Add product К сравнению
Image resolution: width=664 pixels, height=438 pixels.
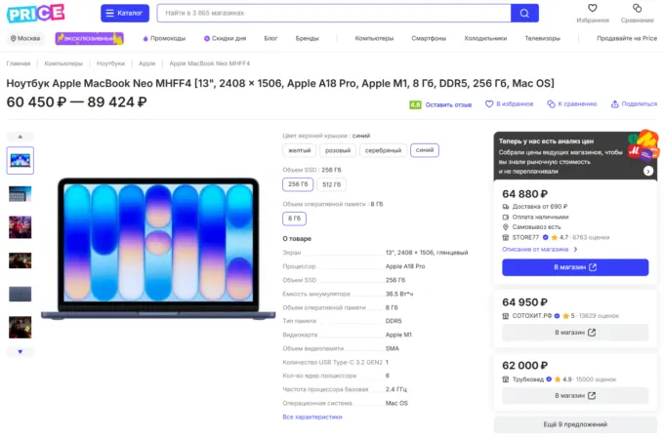tap(572, 103)
